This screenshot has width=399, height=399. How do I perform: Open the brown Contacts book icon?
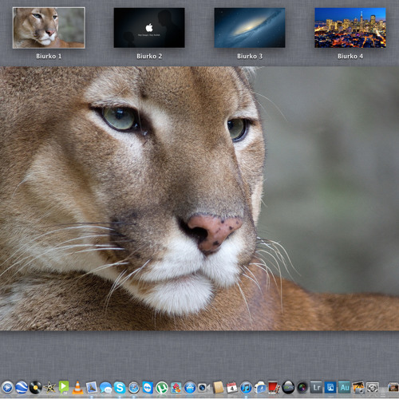point(218,388)
